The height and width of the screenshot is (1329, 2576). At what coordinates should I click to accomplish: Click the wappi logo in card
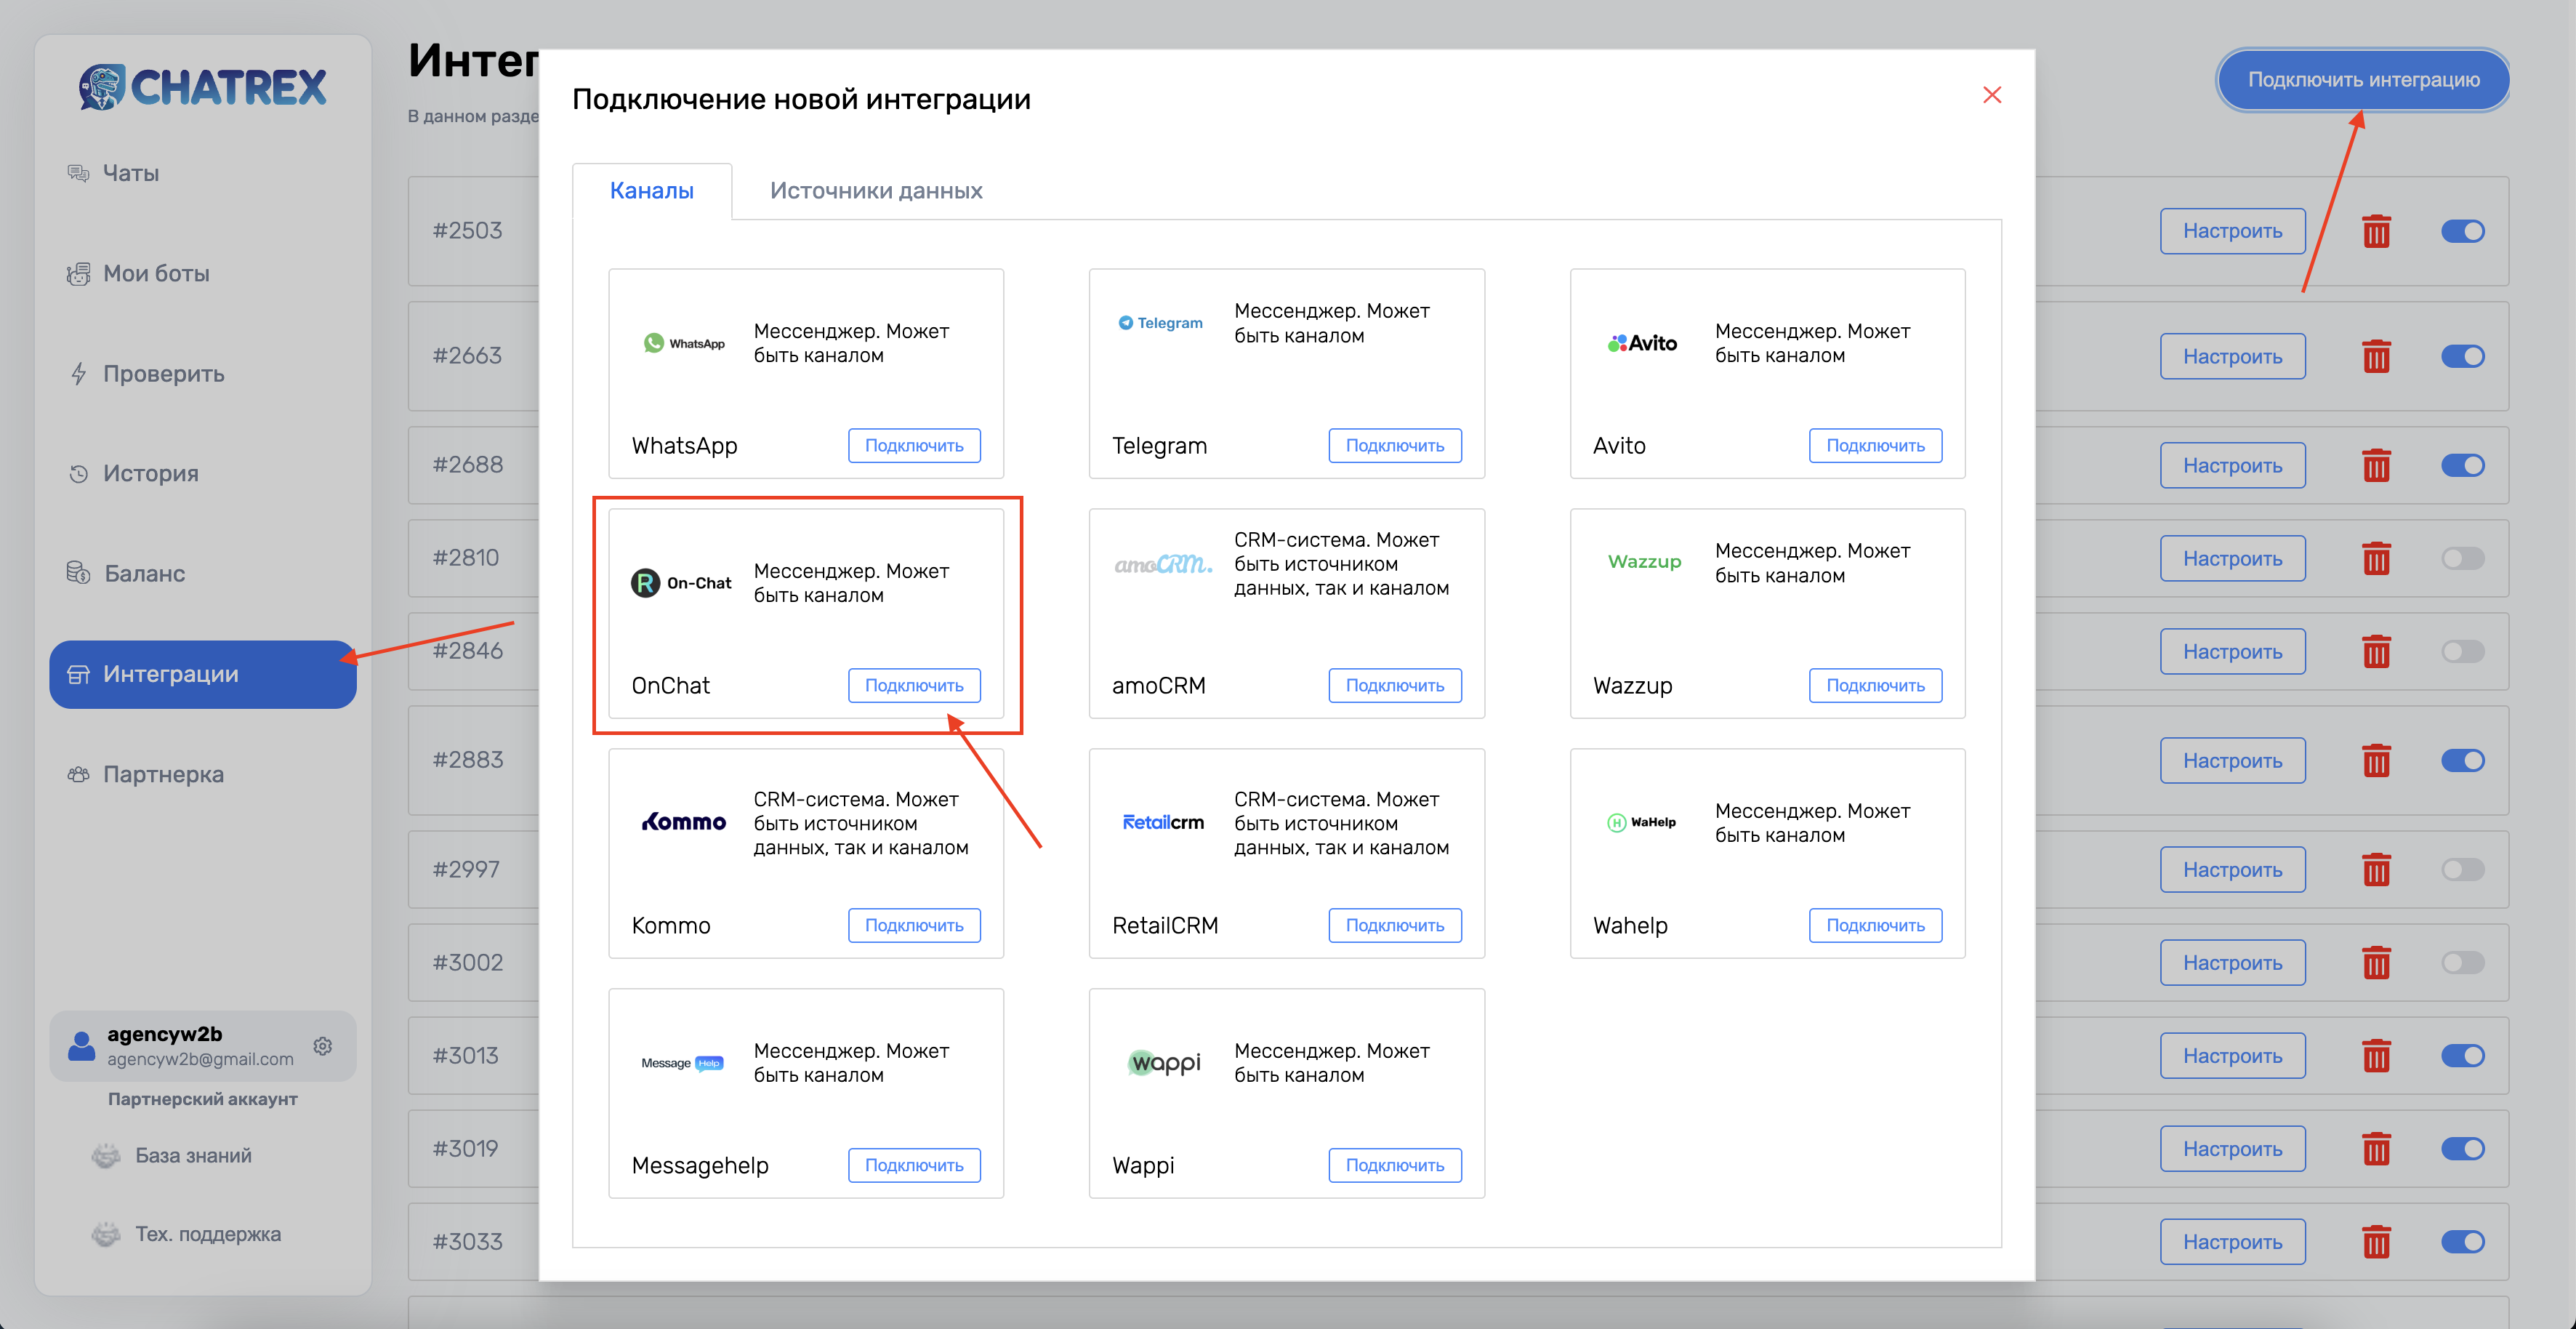pyautogui.click(x=1164, y=1062)
